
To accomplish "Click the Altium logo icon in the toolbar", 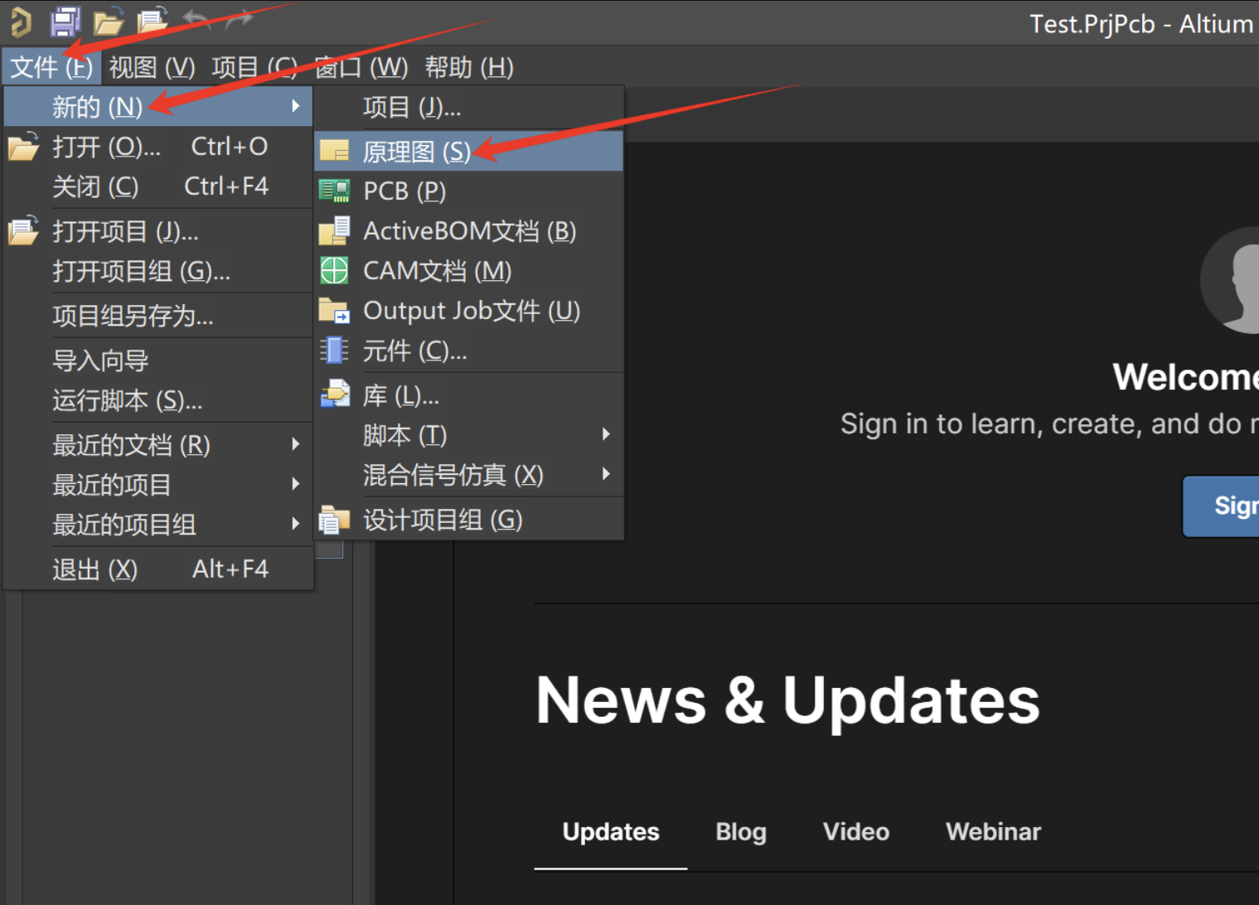I will coord(22,22).
